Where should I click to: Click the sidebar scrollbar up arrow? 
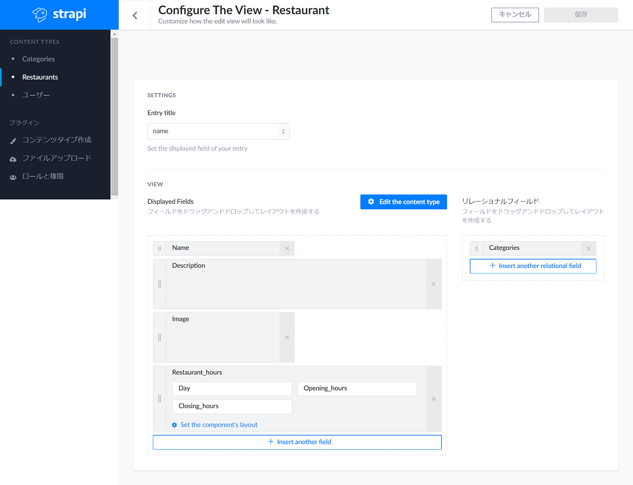point(115,34)
